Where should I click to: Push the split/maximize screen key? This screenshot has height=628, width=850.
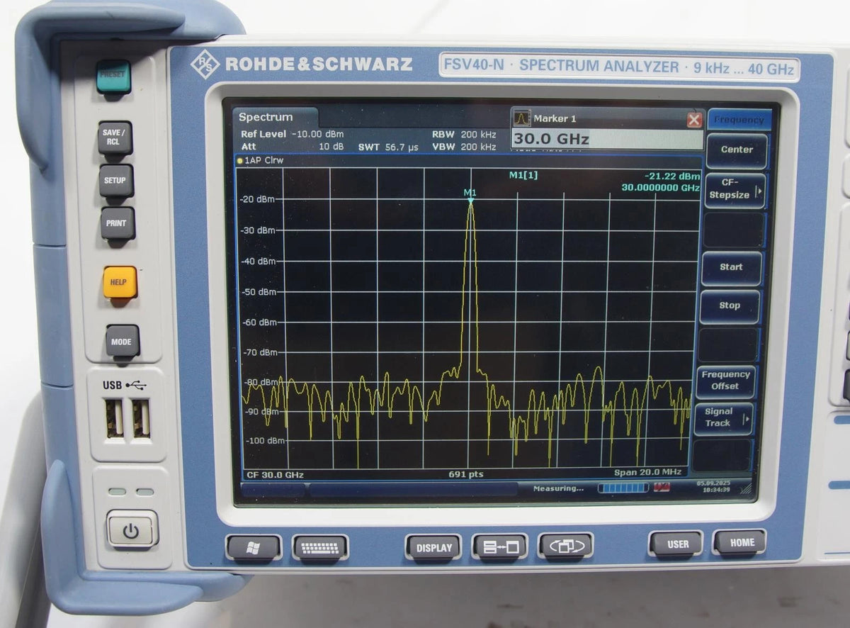(500, 547)
